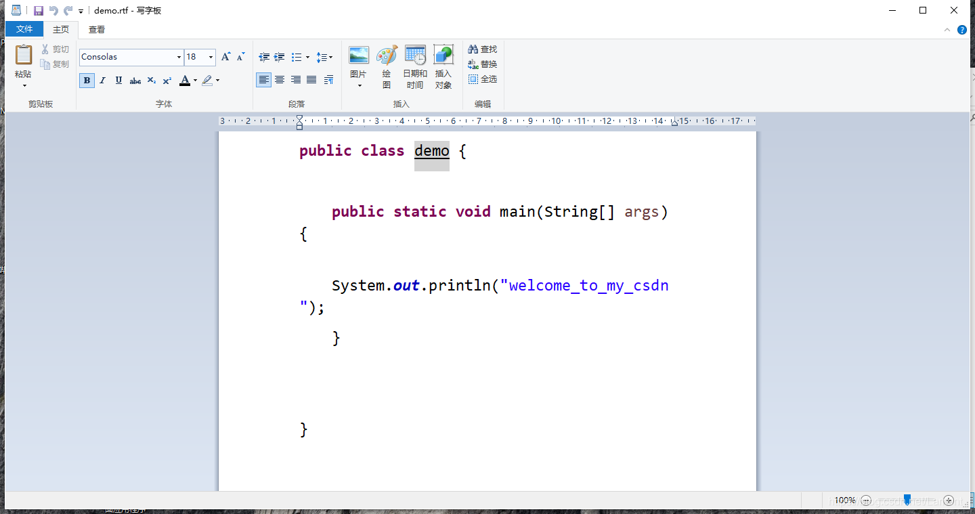Shrink the font size

click(x=240, y=57)
